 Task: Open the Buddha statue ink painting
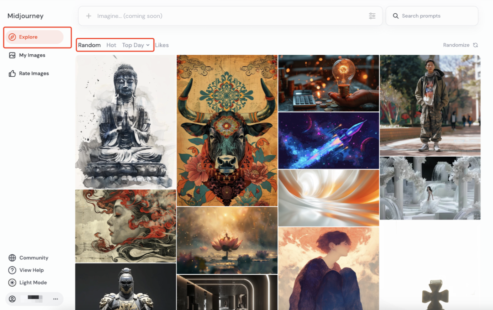tap(126, 121)
